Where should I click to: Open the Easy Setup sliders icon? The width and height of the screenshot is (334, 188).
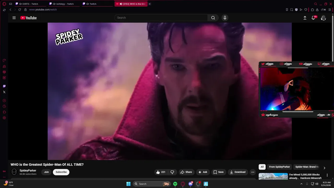tap(330, 10)
